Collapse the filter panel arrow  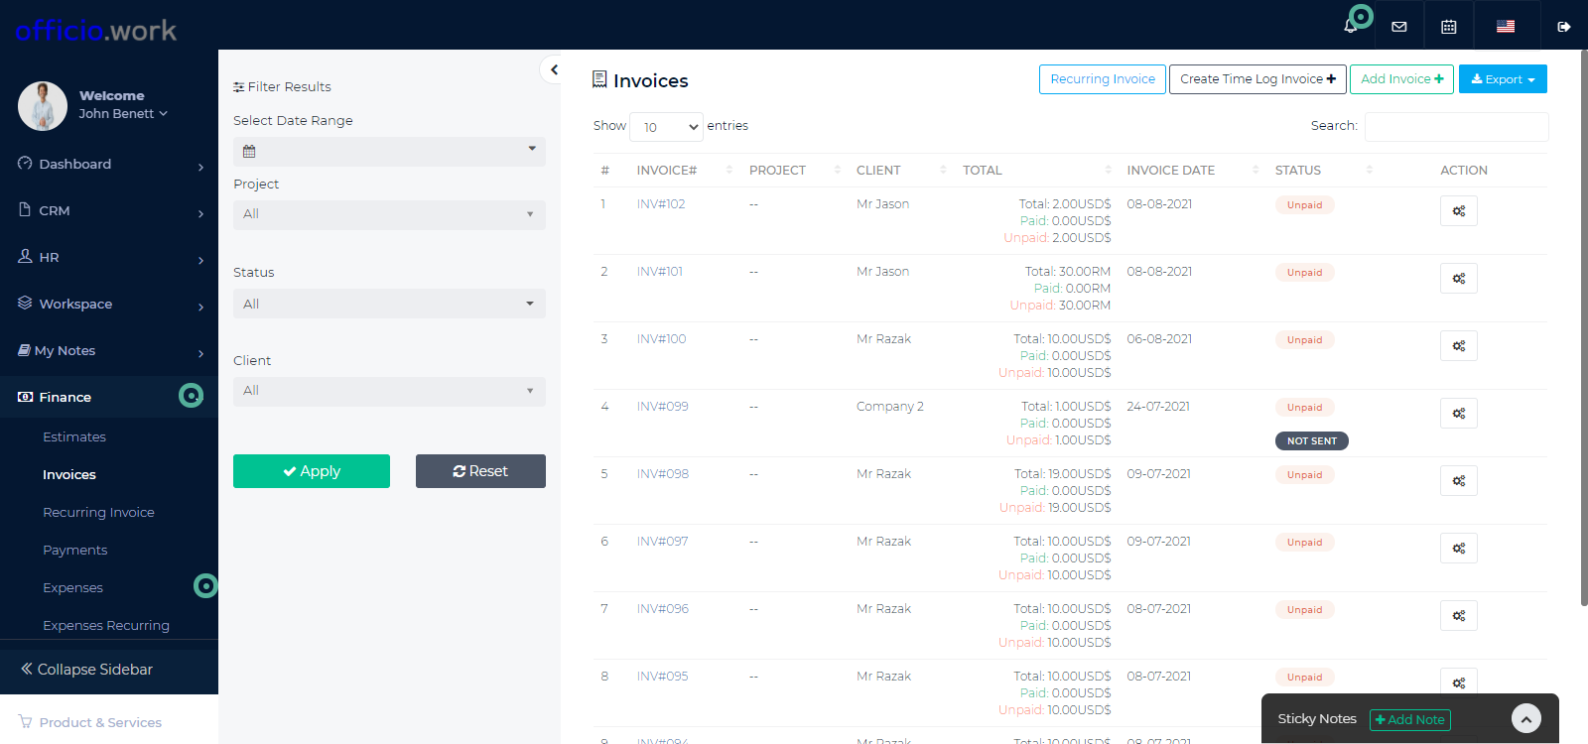coord(554,69)
